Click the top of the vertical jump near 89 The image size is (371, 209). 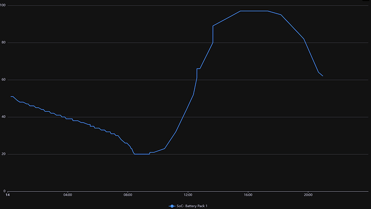click(213, 26)
